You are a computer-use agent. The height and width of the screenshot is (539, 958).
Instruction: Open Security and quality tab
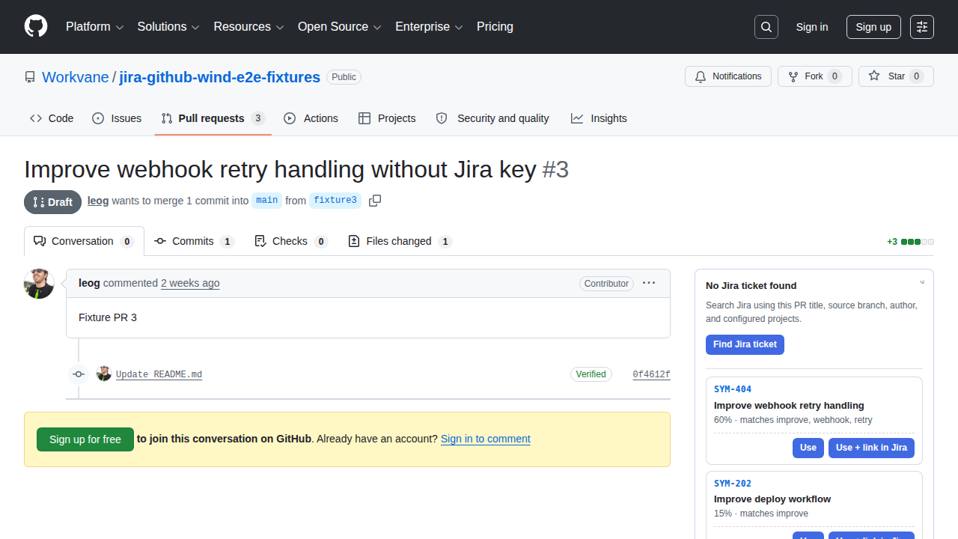492,118
